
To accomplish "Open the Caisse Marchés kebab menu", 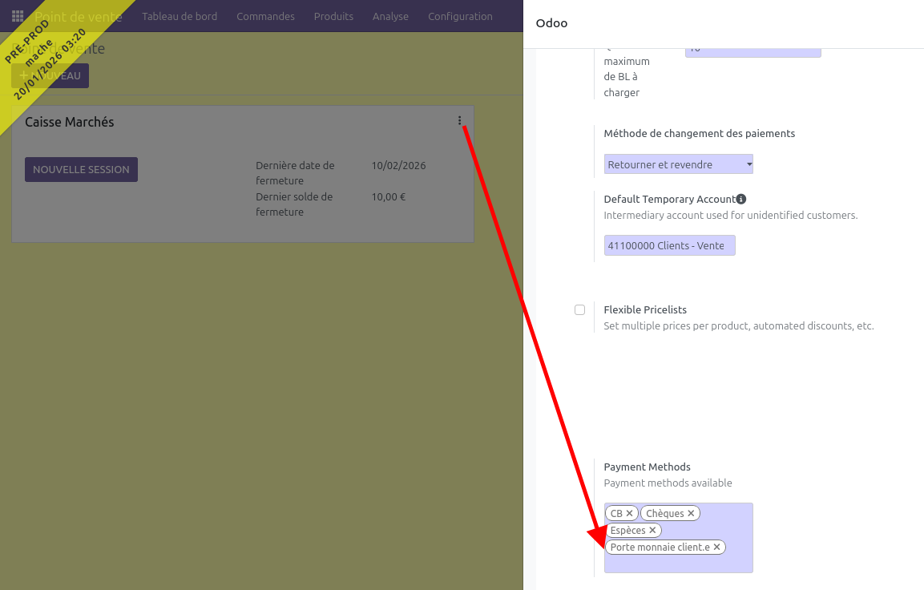I will (x=460, y=121).
